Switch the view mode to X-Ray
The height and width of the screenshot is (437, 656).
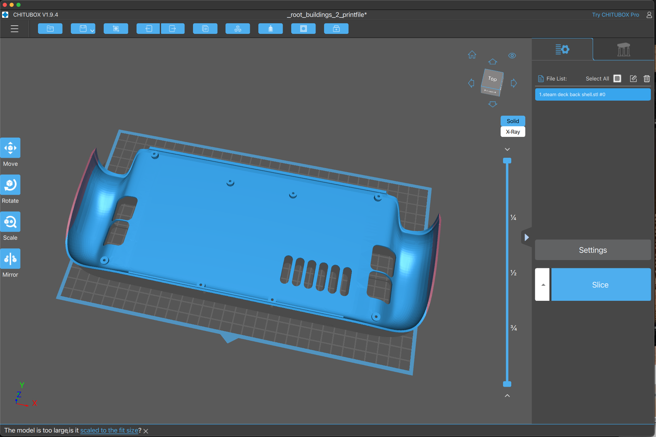click(x=513, y=132)
